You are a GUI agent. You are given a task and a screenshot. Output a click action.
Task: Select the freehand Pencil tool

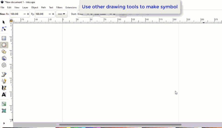4,81
